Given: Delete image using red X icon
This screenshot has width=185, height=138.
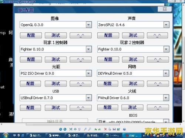Looking at the screenshot, I should [105, 129].
